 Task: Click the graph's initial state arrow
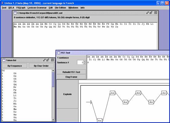point(89,102)
